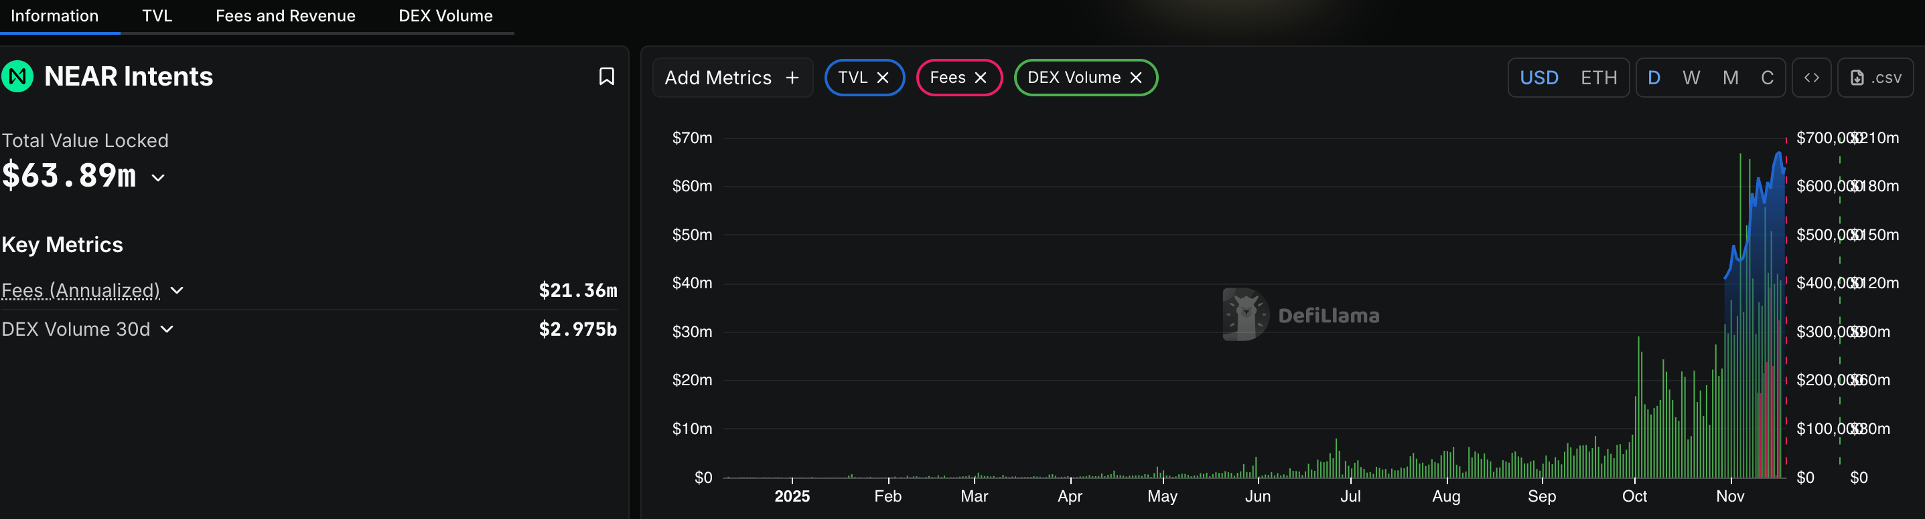Remove the TVL metric with its X
1925x519 pixels.
(x=883, y=78)
